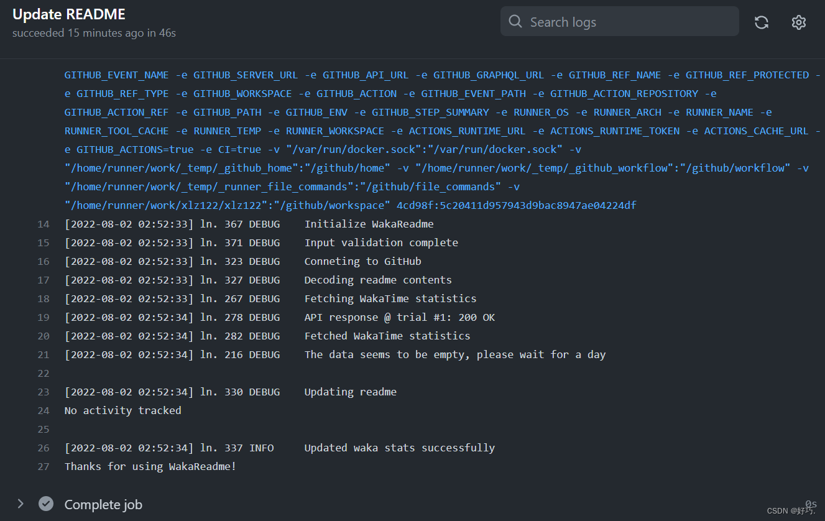Screen dimensions: 825x521
Task: Click line number 23 in the log
Action: point(43,392)
